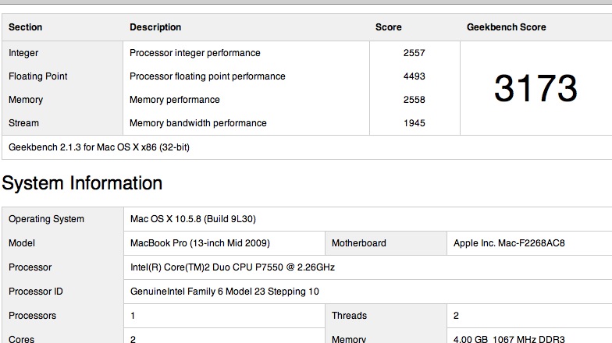Click the Memory performance score 2558
The image size is (612, 343).
414,100
